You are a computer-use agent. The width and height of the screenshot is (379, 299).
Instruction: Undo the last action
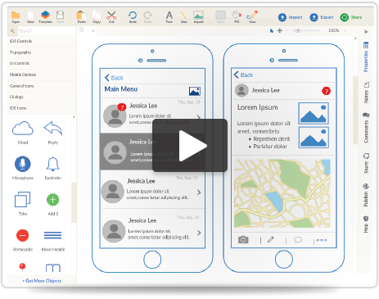point(133,17)
